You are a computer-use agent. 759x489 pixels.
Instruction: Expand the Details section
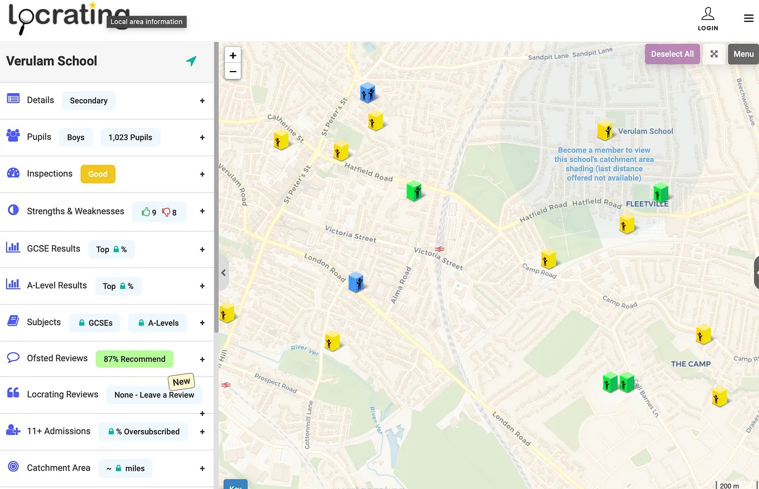202,101
